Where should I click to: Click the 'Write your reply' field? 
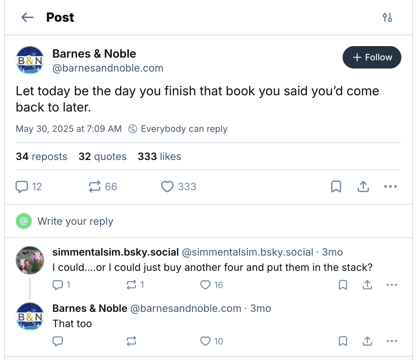click(x=75, y=221)
